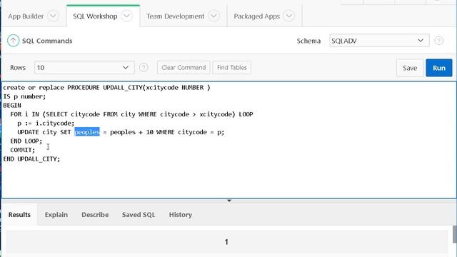
Task: Select the SQL Workshop tab
Action: [x=95, y=16]
